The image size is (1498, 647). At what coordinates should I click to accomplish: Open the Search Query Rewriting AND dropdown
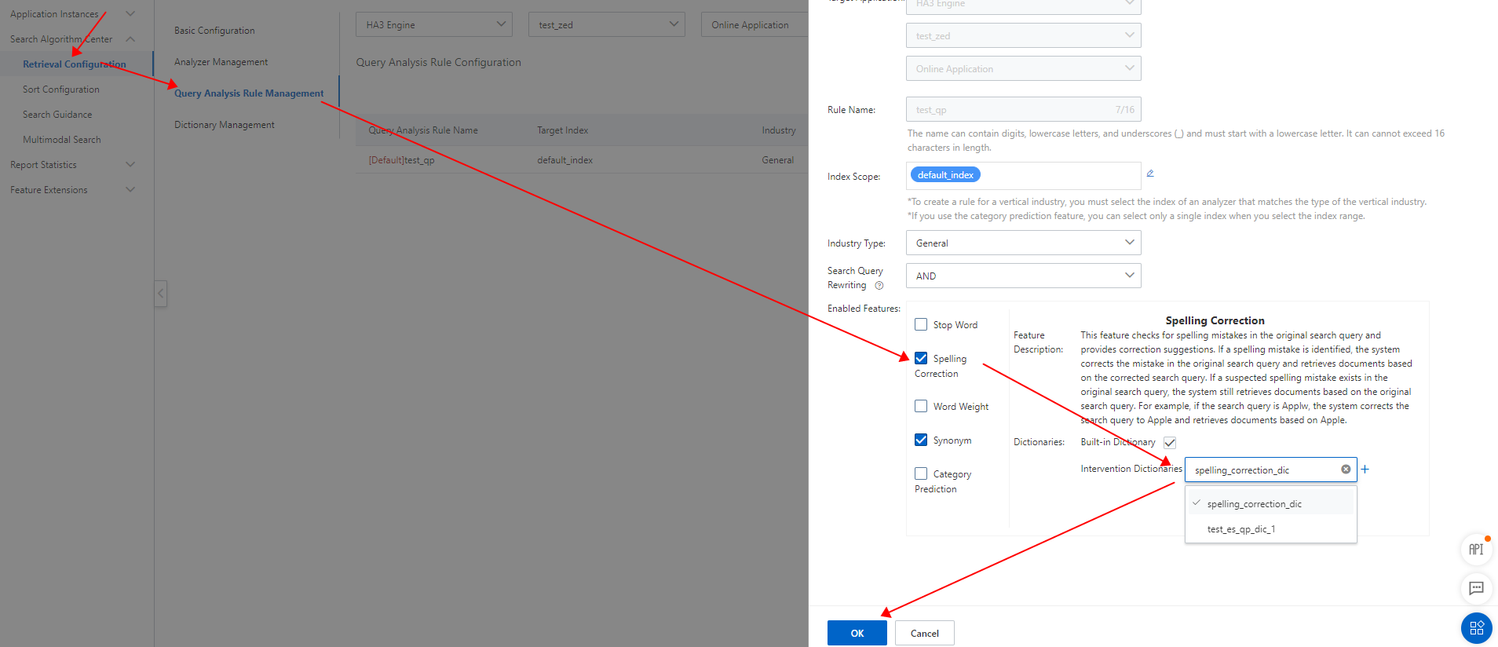1023,276
